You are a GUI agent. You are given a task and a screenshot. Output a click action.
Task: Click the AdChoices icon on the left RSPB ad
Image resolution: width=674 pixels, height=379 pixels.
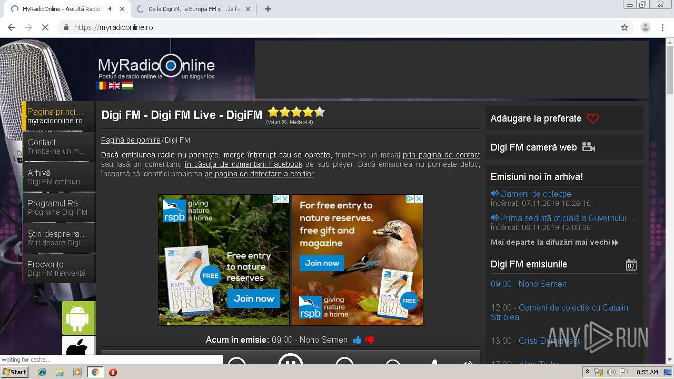(276, 199)
